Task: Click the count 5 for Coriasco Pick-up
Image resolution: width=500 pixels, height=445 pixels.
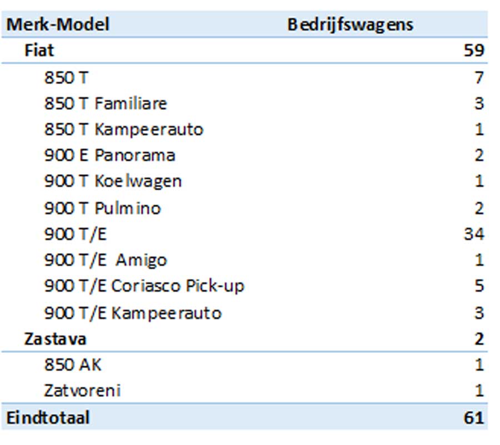Action: tap(479, 286)
